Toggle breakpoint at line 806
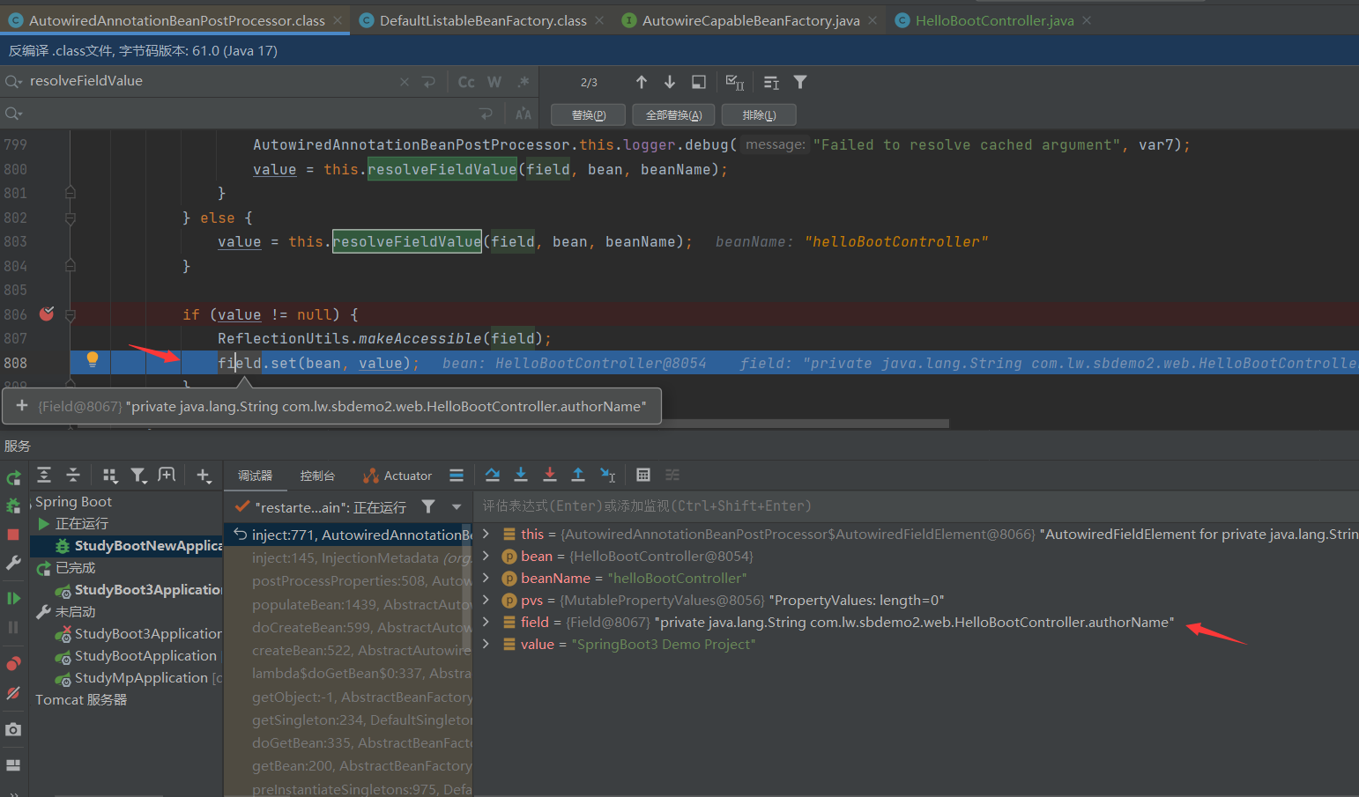Image resolution: width=1359 pixels, height=797 pixels. 47,314
